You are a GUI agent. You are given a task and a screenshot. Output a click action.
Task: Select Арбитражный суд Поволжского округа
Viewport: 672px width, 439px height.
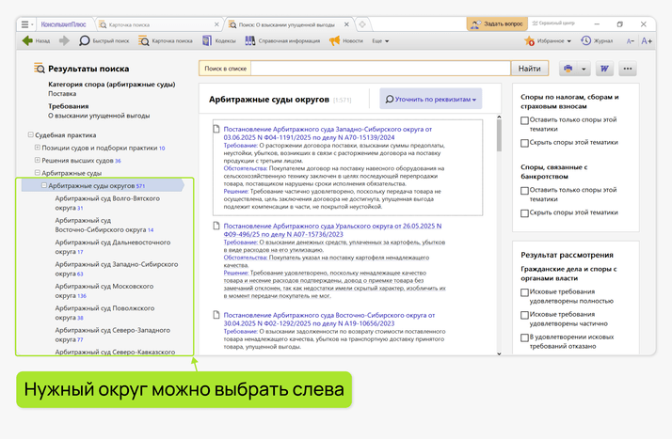104,313
